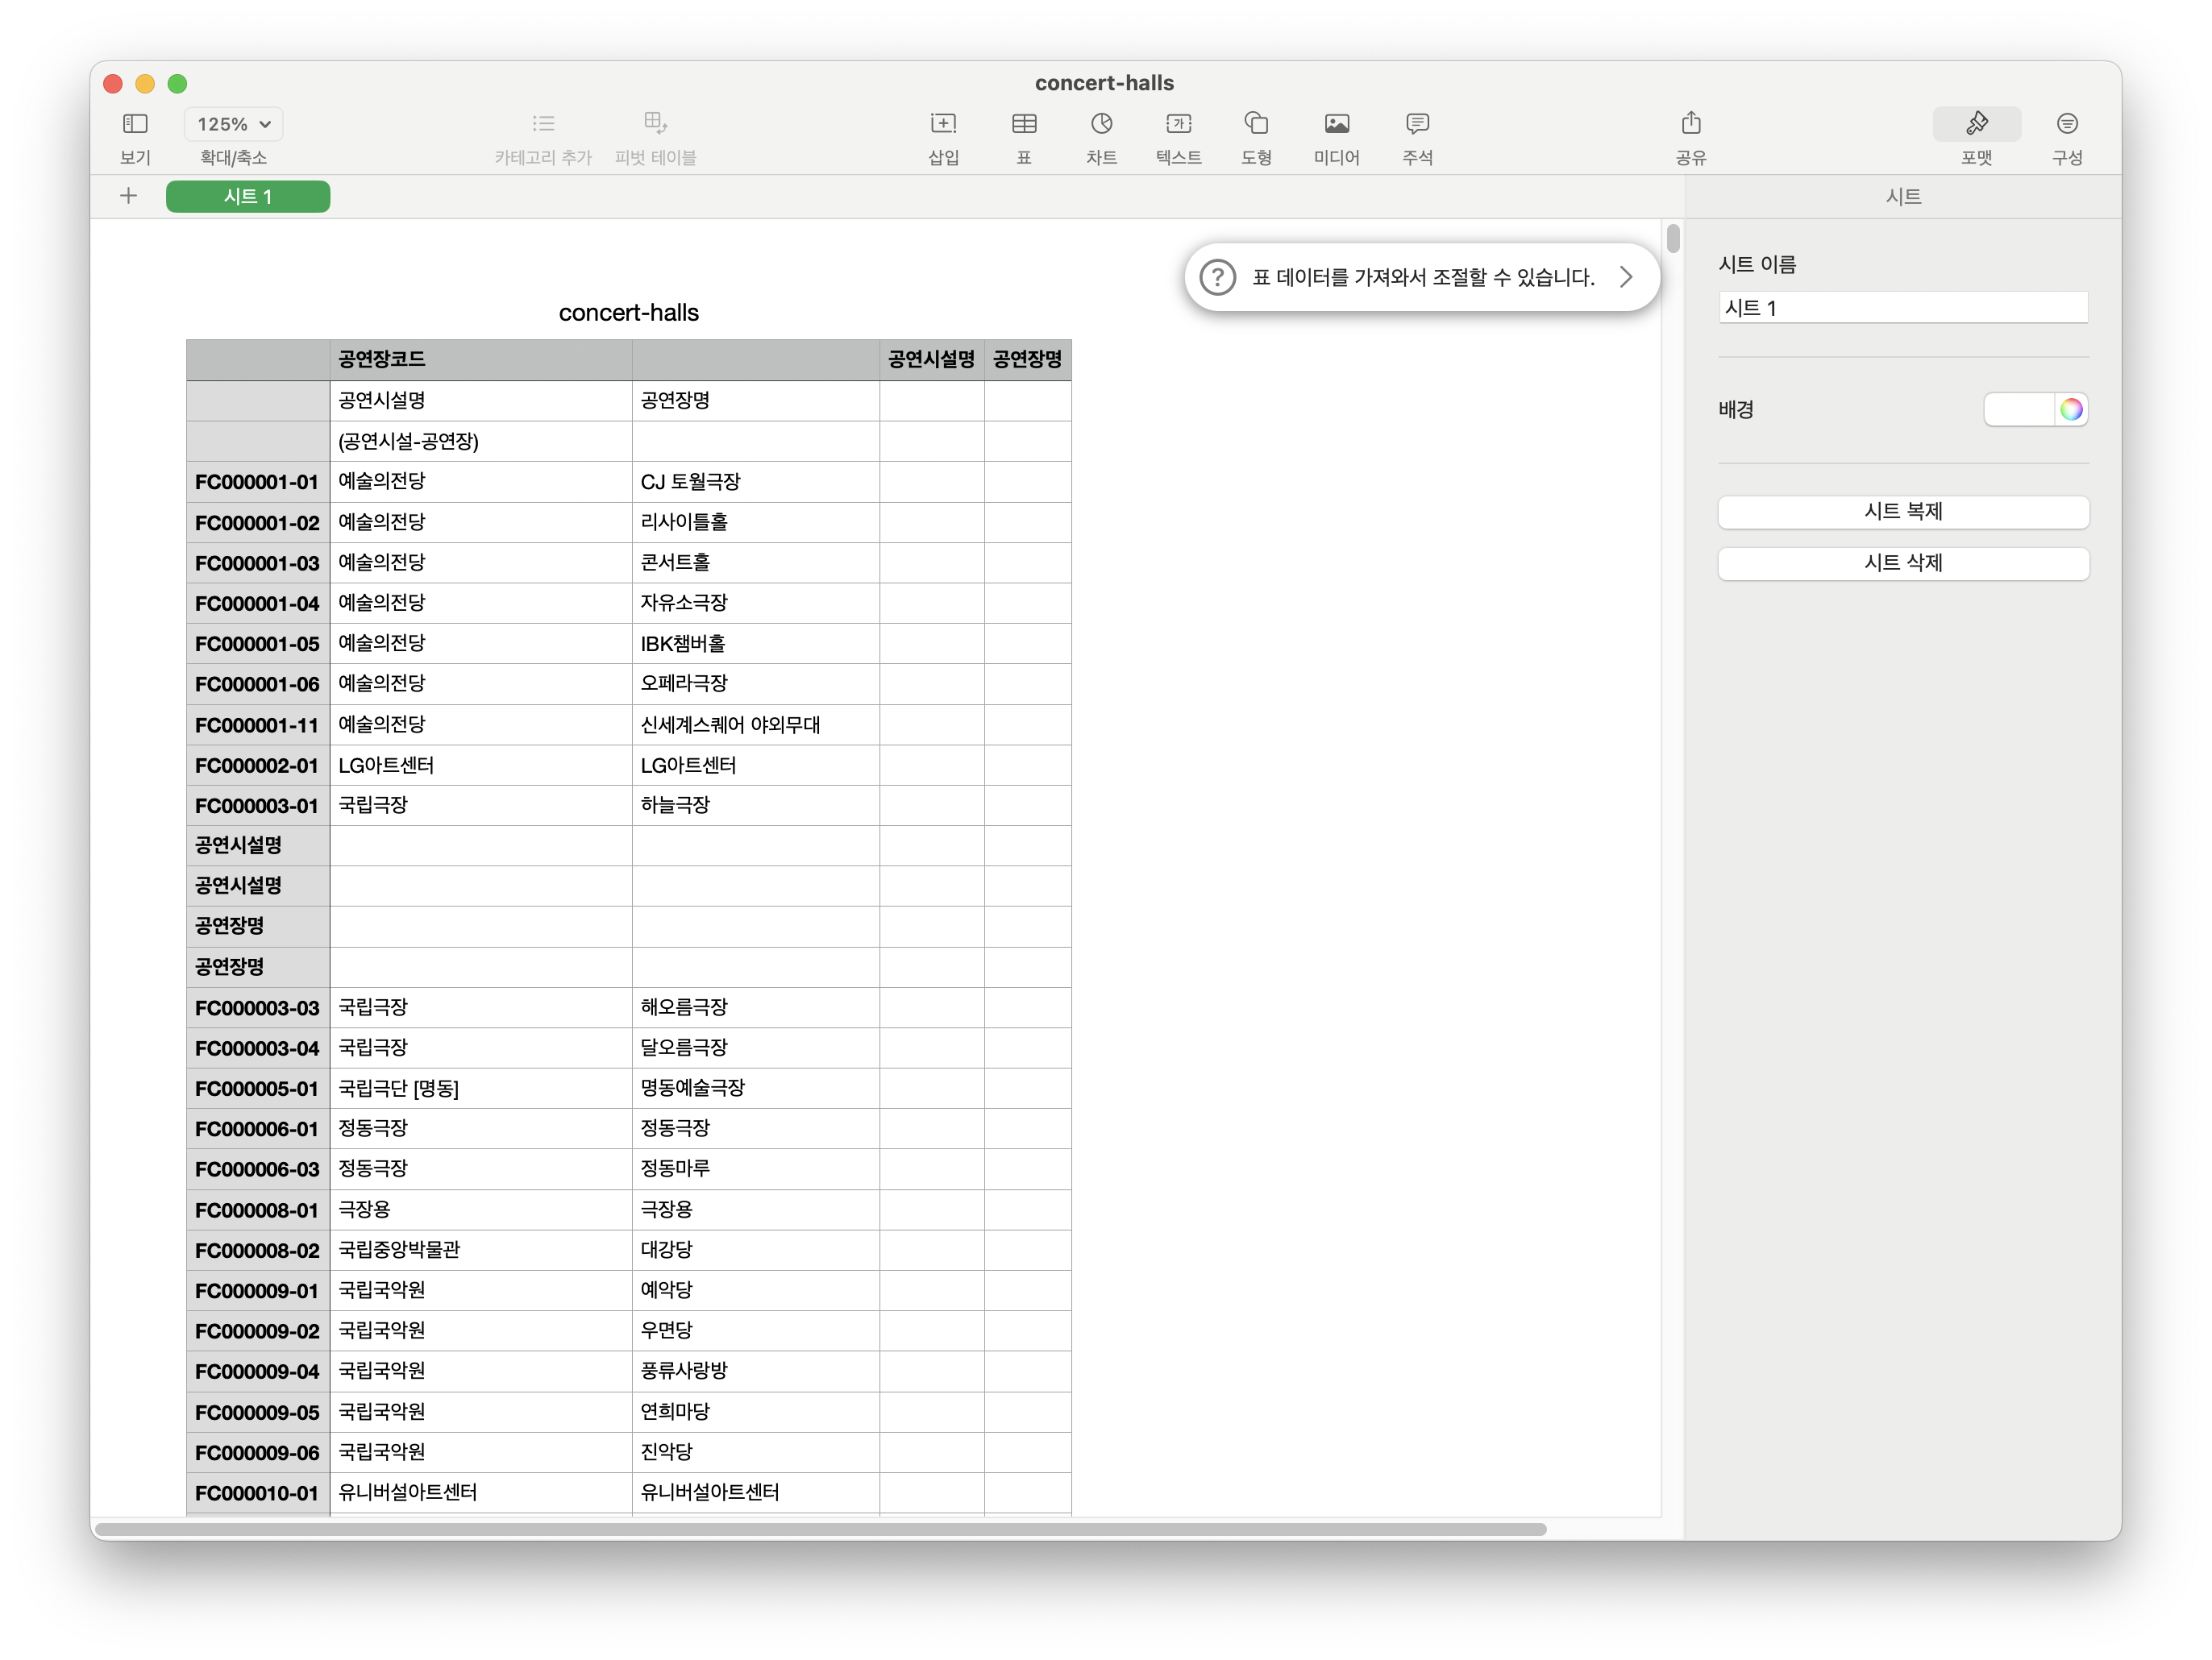Add a new sheet with plus button

pos(128,196)
